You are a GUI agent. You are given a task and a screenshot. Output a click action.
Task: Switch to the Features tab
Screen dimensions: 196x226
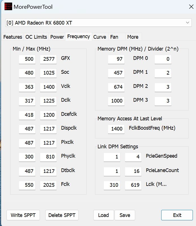point(13,37)
